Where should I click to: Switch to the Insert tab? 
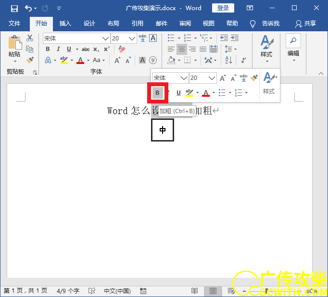point(65,23)
